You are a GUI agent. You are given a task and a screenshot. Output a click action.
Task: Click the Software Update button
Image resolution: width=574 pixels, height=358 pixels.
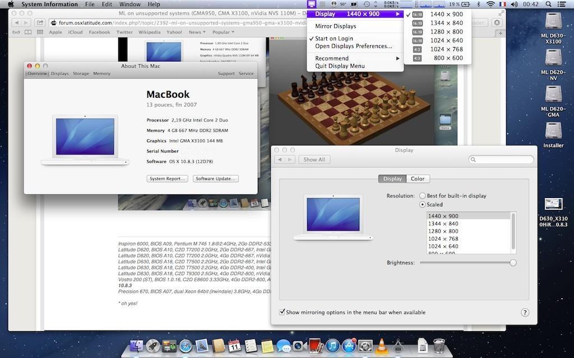pos(216,178)
